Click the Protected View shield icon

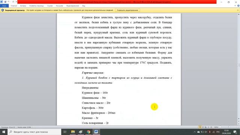pyautogui.click(x=3, y=10)
